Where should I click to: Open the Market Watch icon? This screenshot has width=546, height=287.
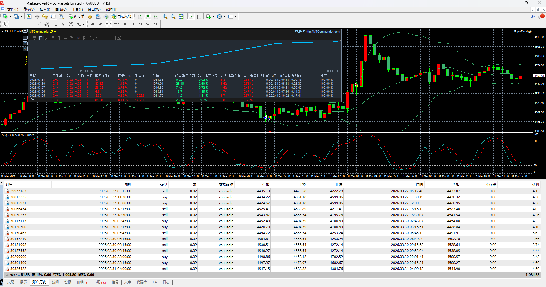click(29, 16)
